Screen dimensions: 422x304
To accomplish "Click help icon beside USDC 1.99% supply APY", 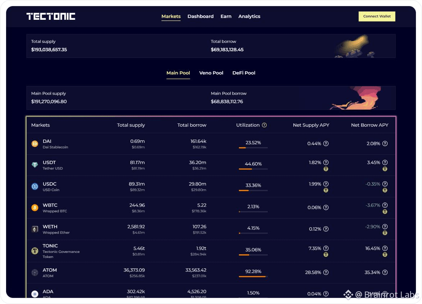I will click(x=326, y=184).
